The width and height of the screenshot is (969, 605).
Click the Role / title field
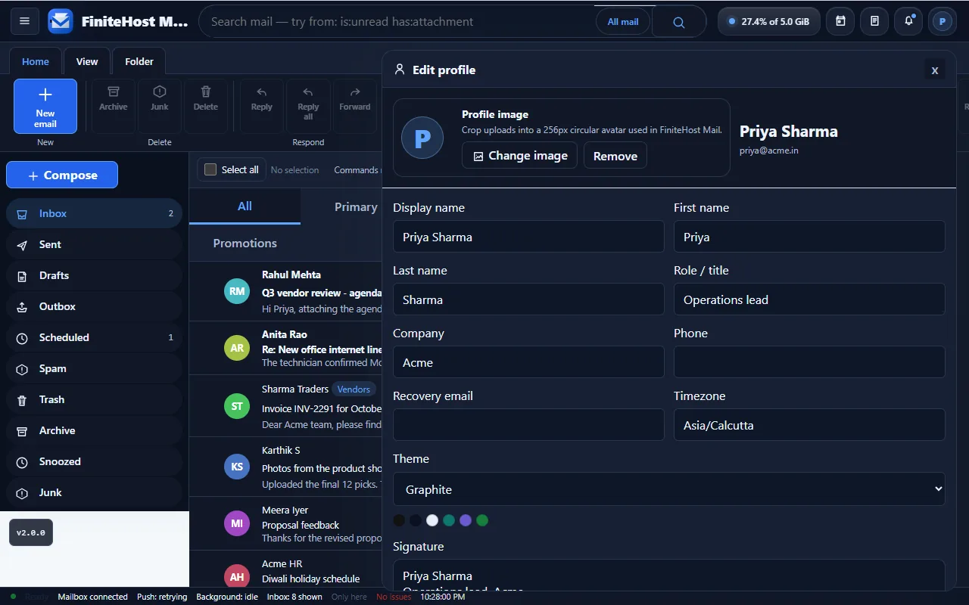click(809, 299)
